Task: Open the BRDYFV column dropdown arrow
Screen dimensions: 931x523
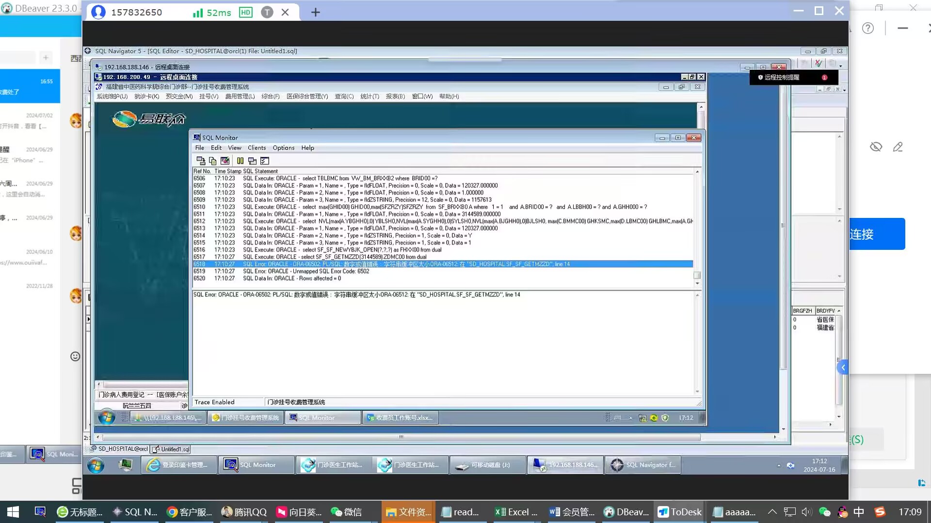Action: 839,311
